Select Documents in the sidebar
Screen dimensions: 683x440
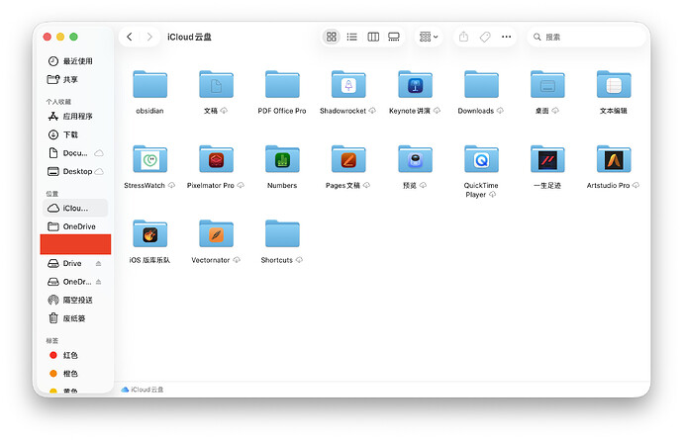[75, 153]
